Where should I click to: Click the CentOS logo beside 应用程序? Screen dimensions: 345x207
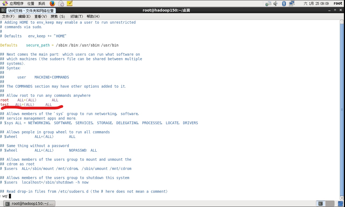click(x=5, y=3)
